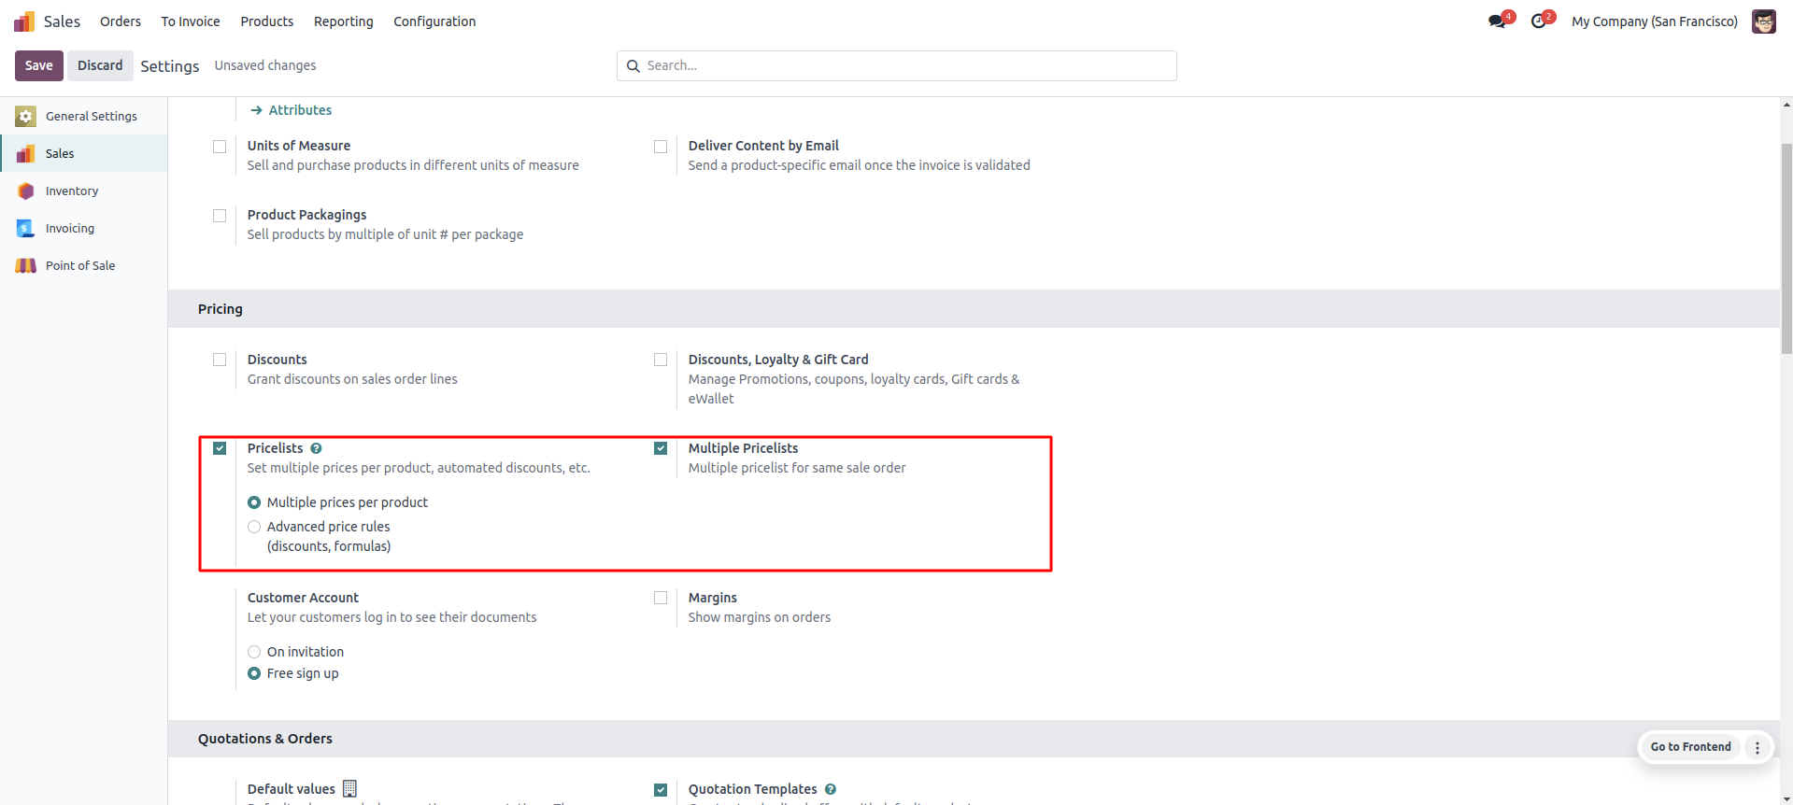The width and height of the screenshot is (1793, 805).
Task: Uncheck the Multiple Pricelists checkbox
Action: click(x=661, y=448)
